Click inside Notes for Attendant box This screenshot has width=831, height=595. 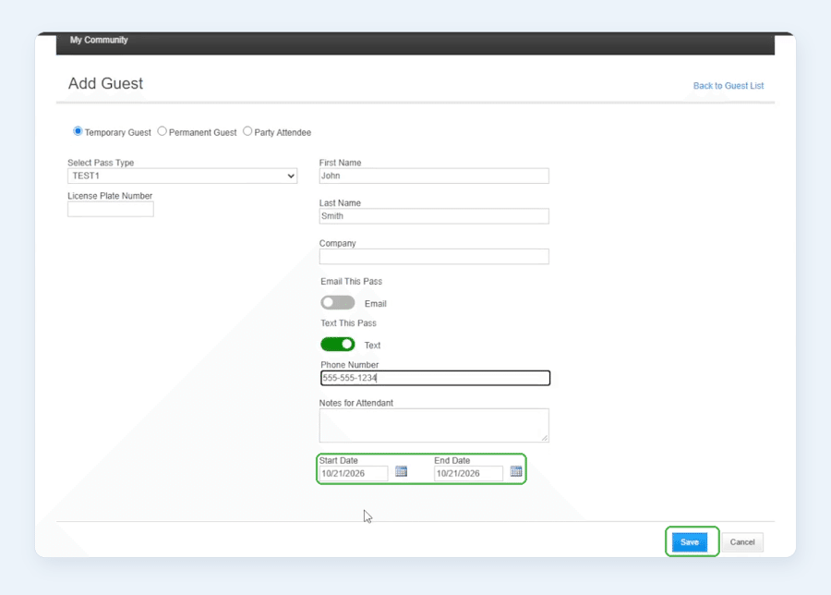tap(434, 425)
